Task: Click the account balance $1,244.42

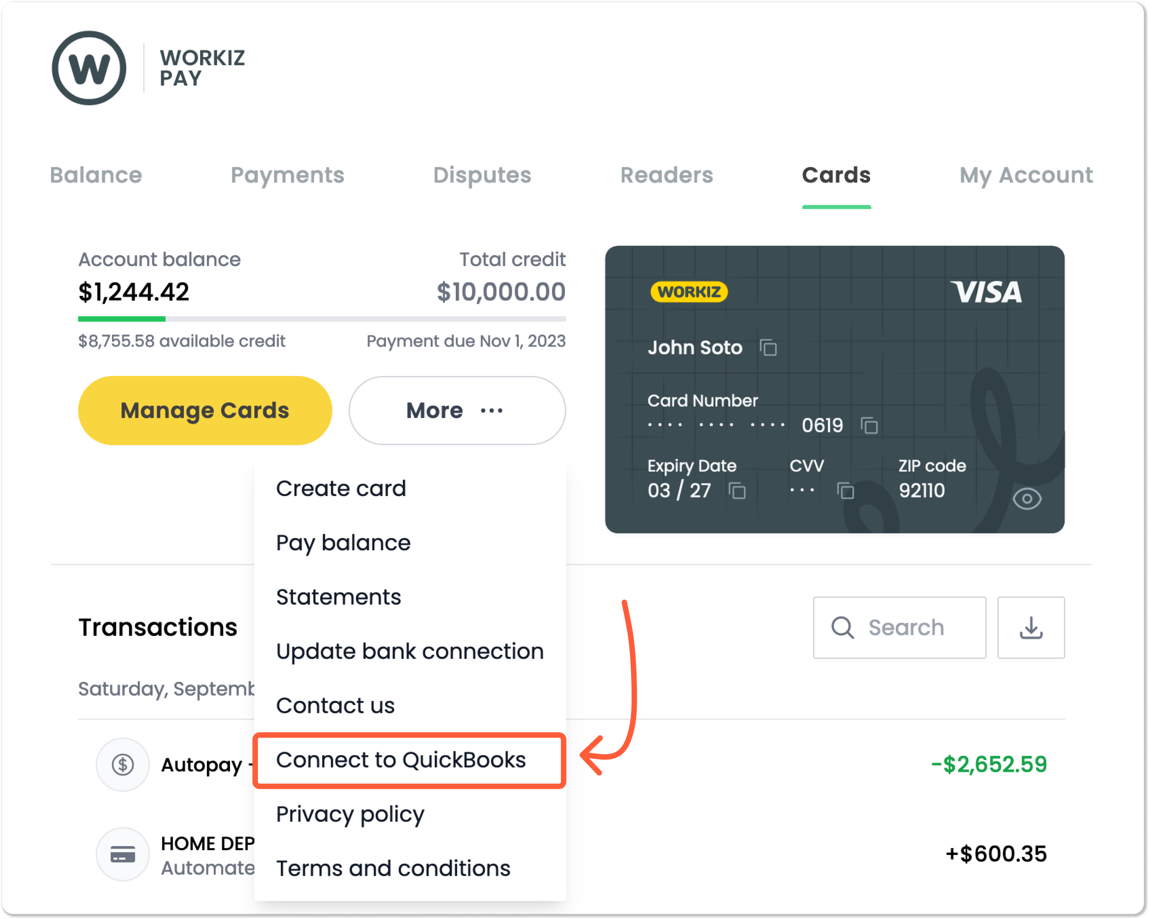Action: 134,292
